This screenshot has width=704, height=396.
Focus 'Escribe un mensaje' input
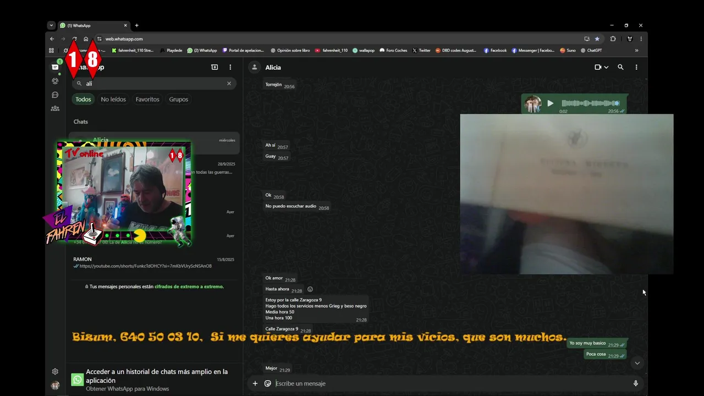pyautogui.click(x=451, y=383)
